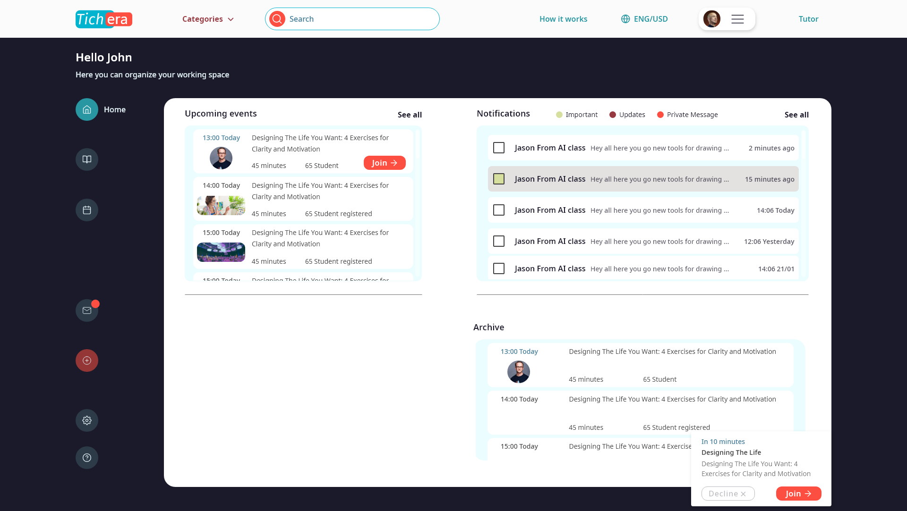This screenshot has width=907, height=511.
Task: Decline the event in the popup reminder
Action: pyautogui.click(x=728, y=494)
